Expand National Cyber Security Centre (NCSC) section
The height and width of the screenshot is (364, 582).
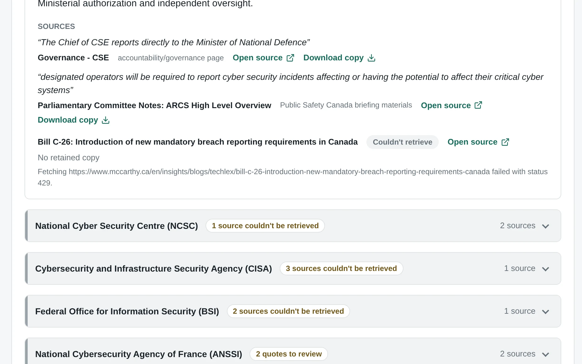(x=293, y=226)
